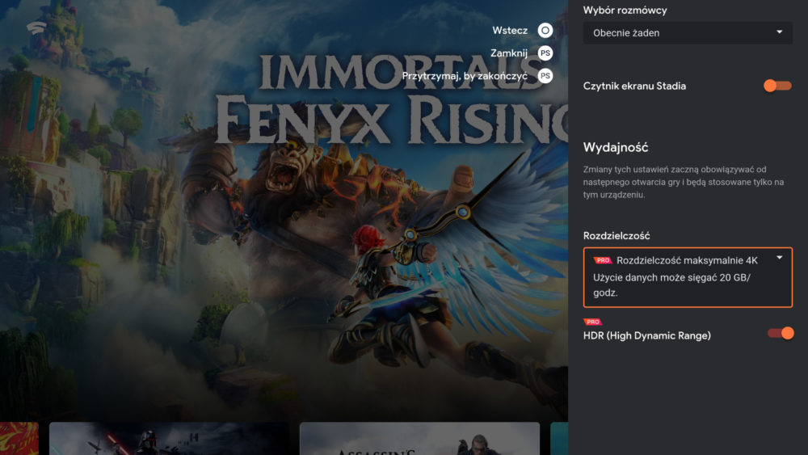The height and width of the screenshot is (455, 808).
Task: Click the Stadia logo icon
Action: click(x=36, y=27)
